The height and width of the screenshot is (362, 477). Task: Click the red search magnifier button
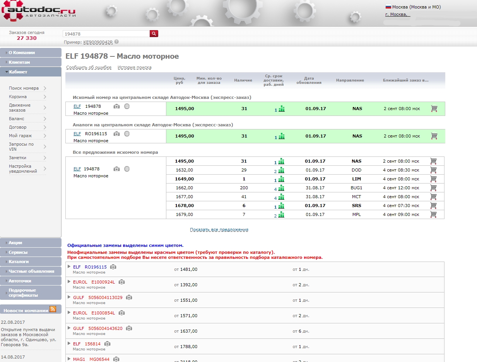tap(154, 34)
